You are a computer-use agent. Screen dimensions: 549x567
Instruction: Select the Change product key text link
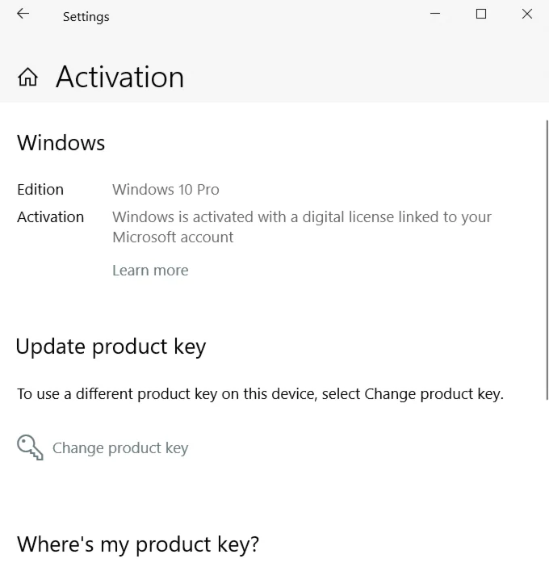(x=120, y=448)
